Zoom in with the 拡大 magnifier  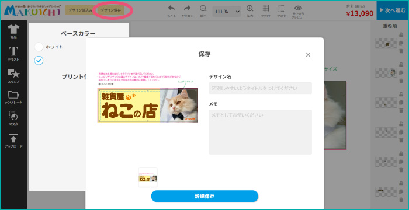[x=250, y=11]
